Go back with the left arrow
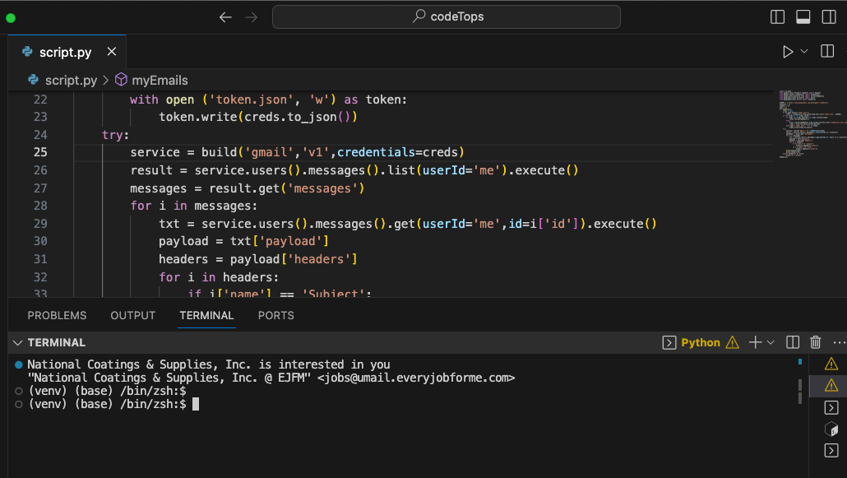This screenshot has width=847, height=478. [x=225, y=17]
